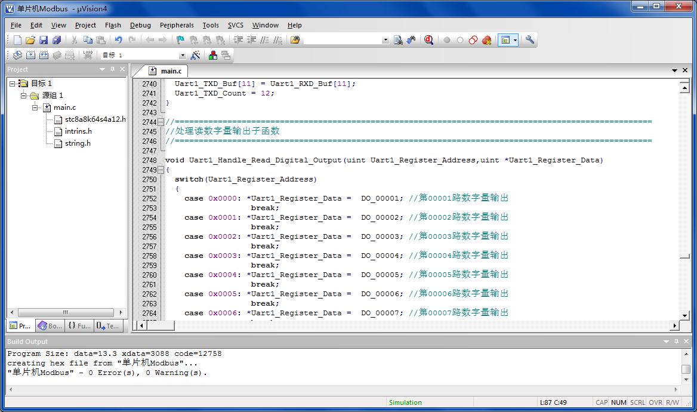Open Target Options wand icon

pos(195,55)
